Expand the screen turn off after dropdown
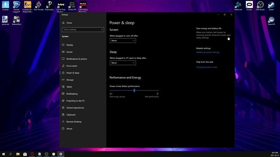Image resolution: width=280 pixels, height=157 pixels. click(123, 41)
